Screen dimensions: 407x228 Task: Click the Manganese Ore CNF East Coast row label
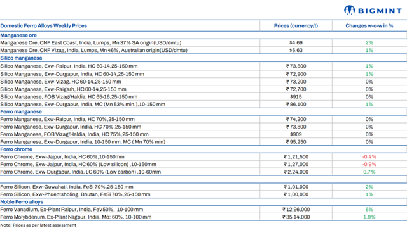pos(91,42)
